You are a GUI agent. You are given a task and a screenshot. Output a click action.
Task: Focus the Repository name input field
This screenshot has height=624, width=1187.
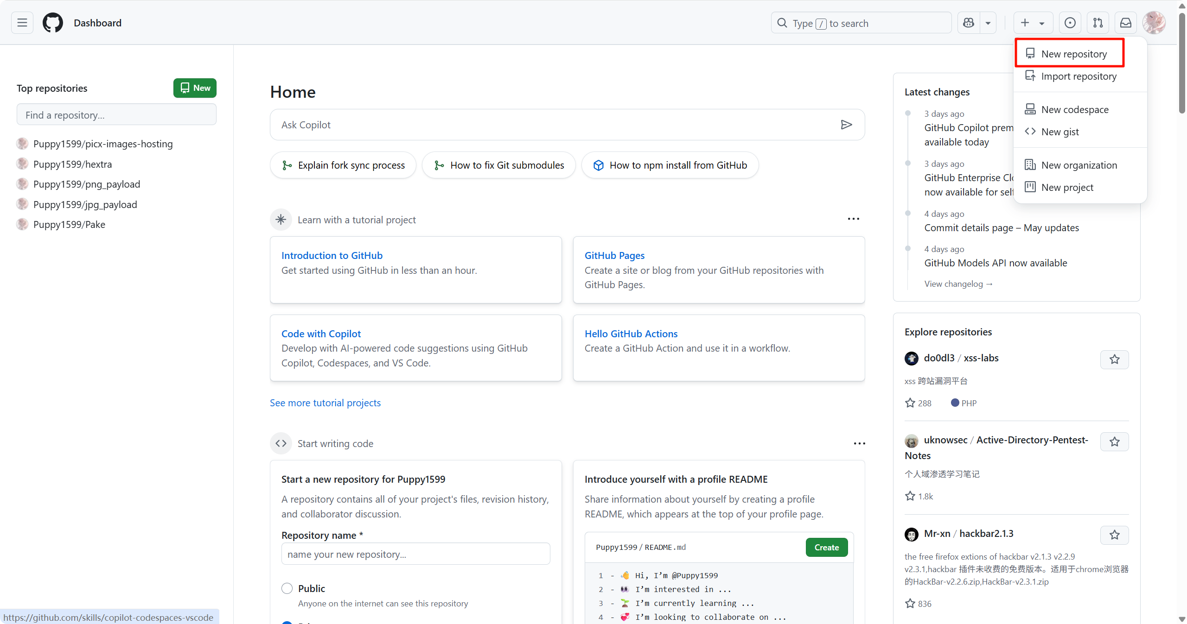coord(416,554)
